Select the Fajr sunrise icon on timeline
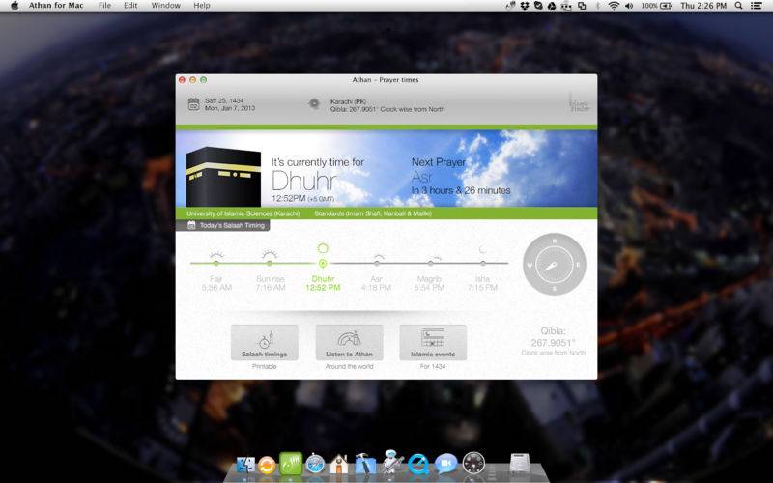The width and height of the screenshot is (773, 483). [215, 255]
